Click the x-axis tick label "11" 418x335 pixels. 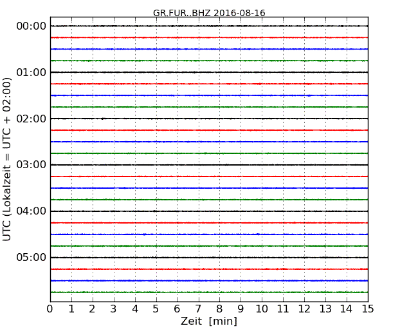tap(283, 309)
